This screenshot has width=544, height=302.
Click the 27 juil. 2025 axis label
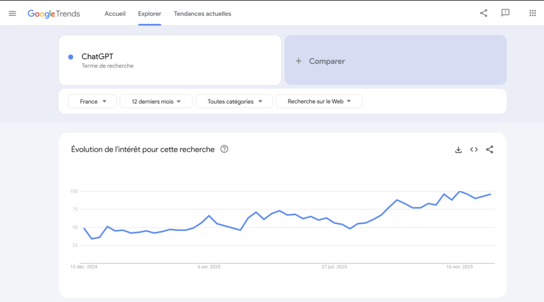(x=334, y=267)
